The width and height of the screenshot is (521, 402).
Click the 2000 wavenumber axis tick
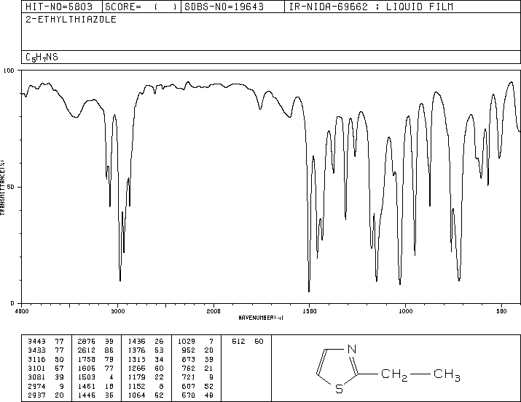[214, 311]
